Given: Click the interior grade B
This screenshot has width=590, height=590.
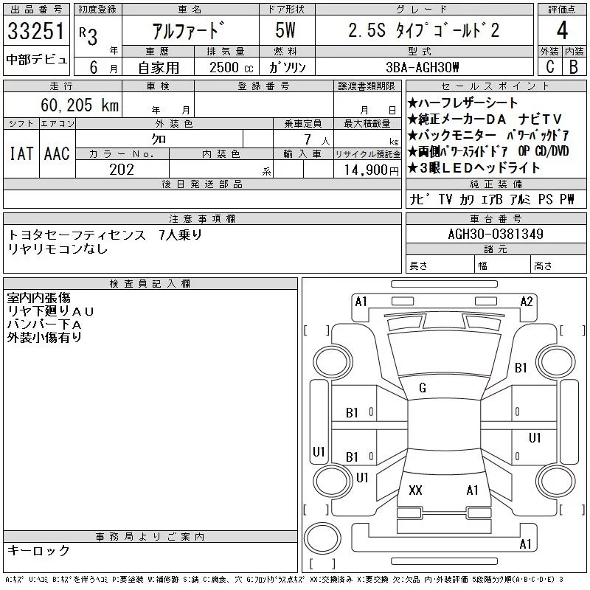Looking at the screenshot, I should pyautogui.click(x=574, y=67).
